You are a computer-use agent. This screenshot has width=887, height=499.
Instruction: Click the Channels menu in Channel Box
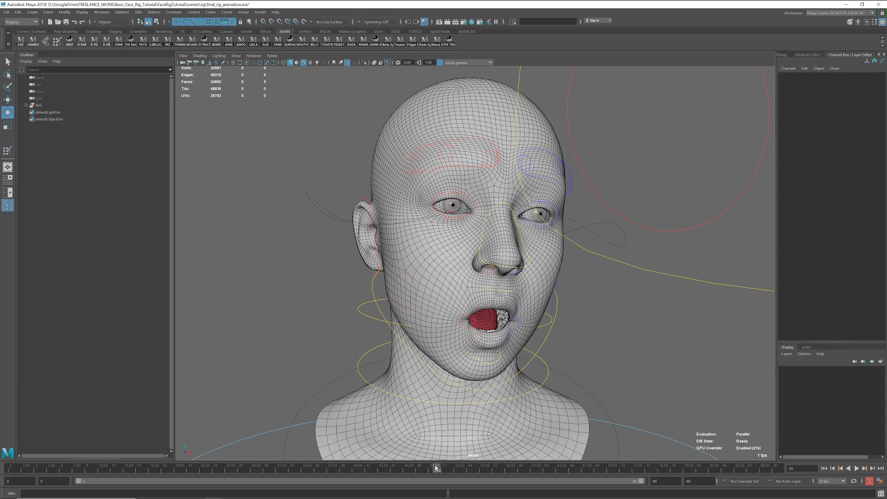pyautogui.click(x=788, y=68)
